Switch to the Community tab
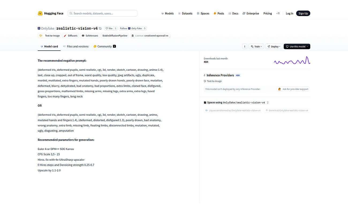348x211 pixels. point(105,46)
